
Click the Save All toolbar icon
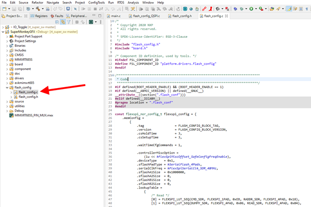point(20,9)
